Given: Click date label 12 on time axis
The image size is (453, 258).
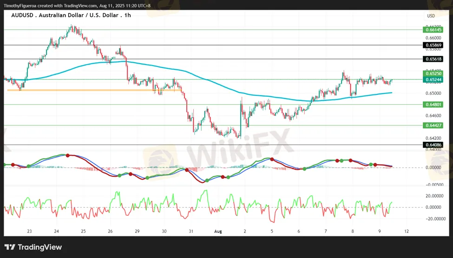Looking at the screenshot, I should pos(407,232).
